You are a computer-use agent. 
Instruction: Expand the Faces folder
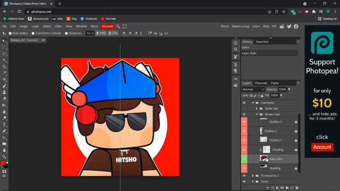(253, 181)
